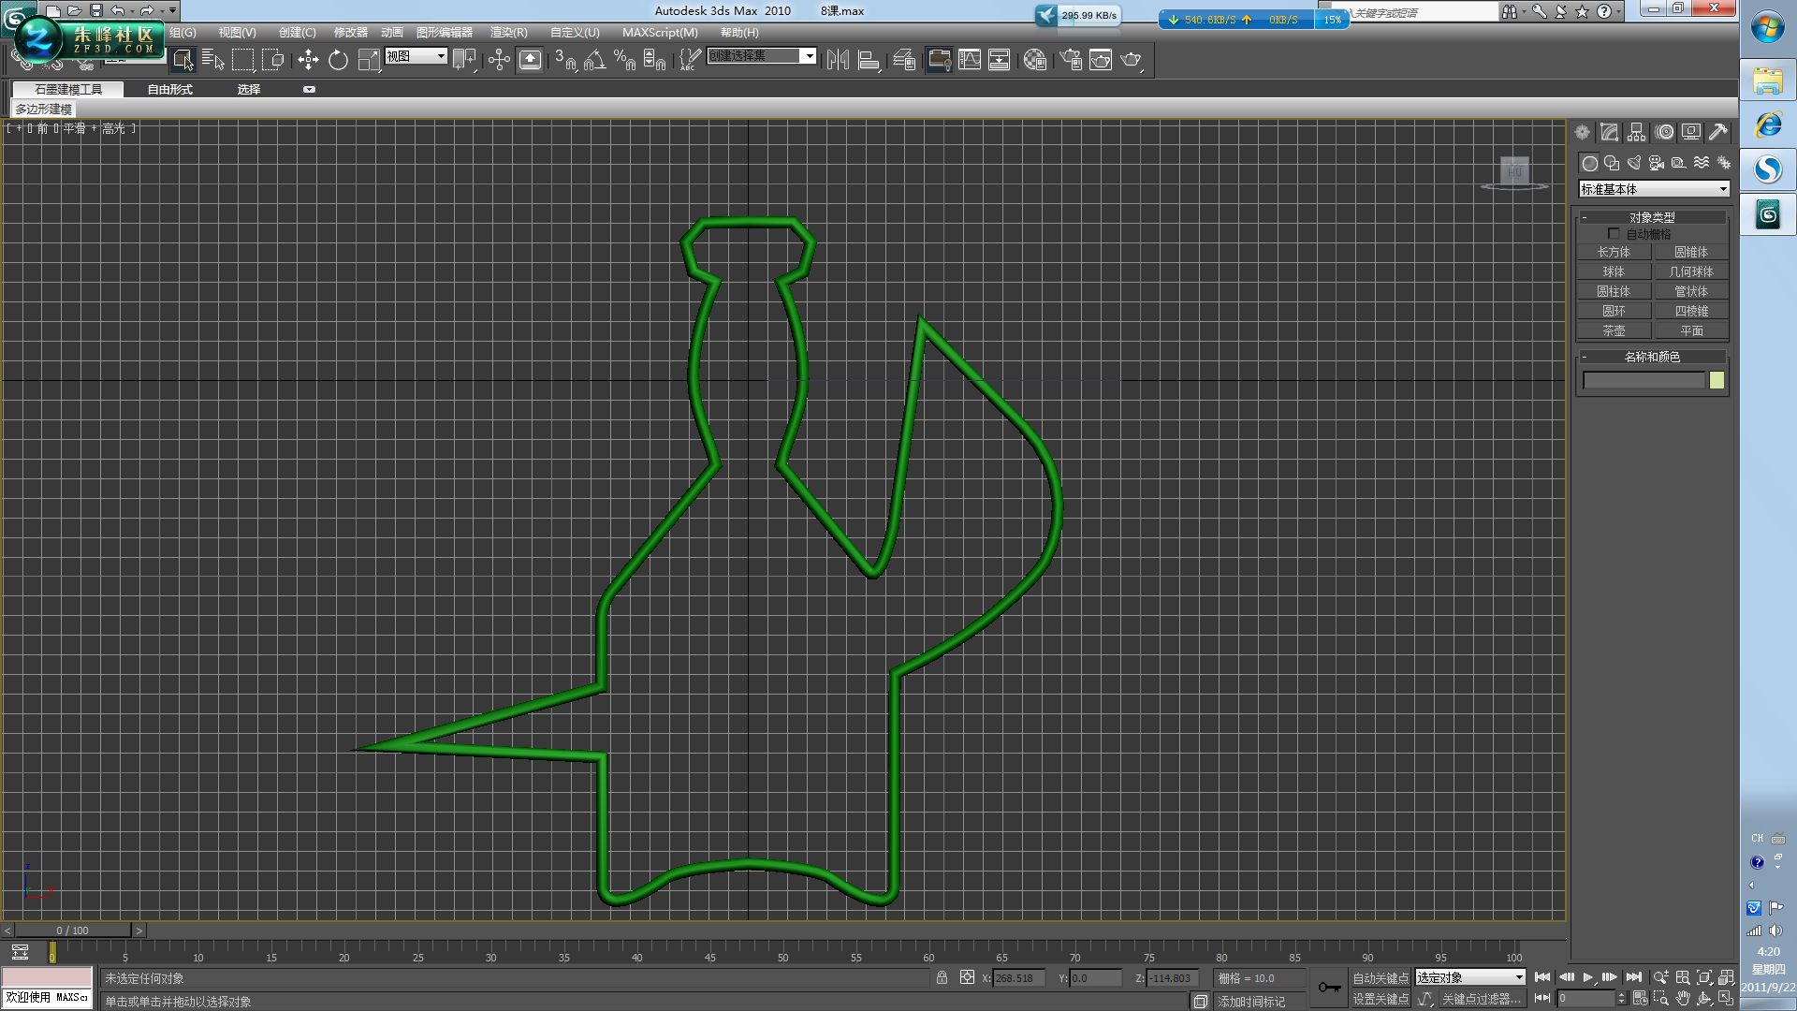1797x1011 pixels.
Task: Open Material Editor icon
Action: (1035, 60)
